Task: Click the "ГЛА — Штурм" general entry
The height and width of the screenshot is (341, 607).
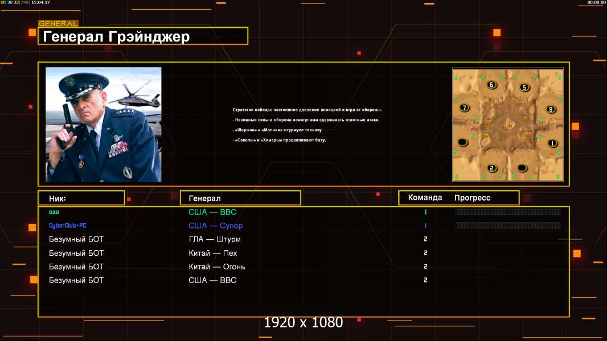Action: pos(215,239)
